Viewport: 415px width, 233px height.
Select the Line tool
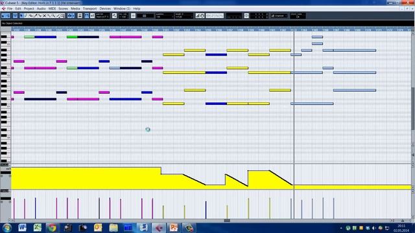58,16
